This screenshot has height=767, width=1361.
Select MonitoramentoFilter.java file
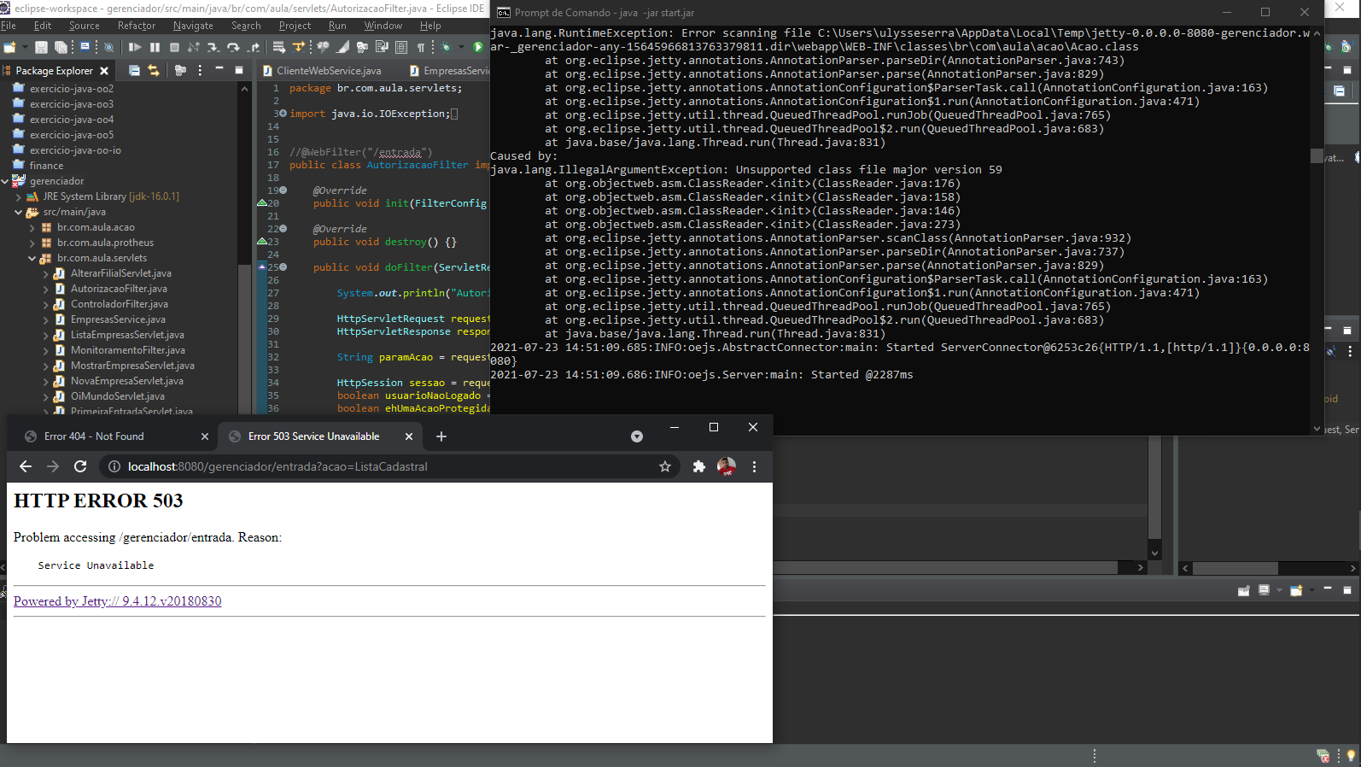coord(127,350)
